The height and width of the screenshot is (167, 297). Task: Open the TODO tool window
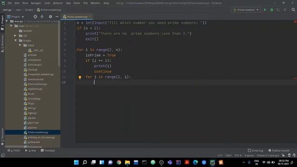point(13,150)
